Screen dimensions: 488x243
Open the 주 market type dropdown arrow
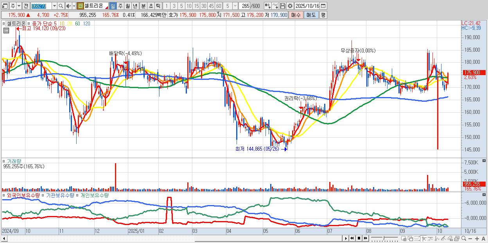(19, 6)
